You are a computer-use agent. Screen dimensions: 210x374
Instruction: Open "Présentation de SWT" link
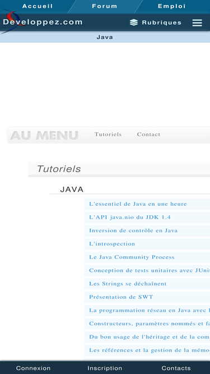(x=121, y=297)
